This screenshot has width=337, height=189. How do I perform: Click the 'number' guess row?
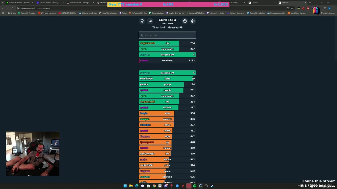(x=167, y=107)
